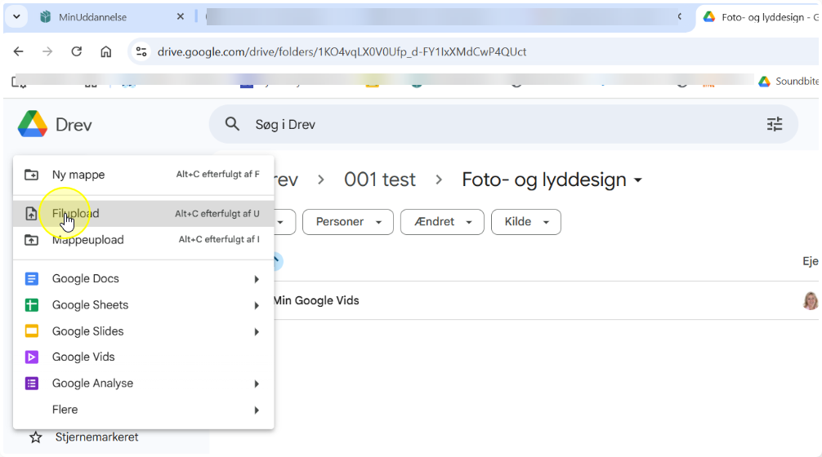822x457 pixels.
Task: Click the browser reload page icon
Action: coord(77,51)
